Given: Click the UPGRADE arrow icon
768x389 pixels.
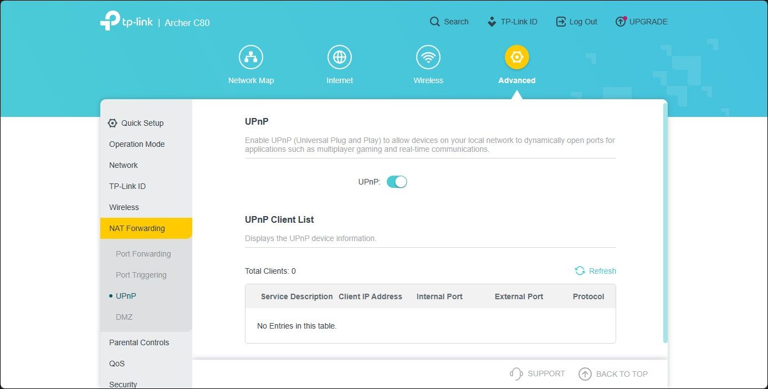Looking at the screenshot, I should click(620, 21).
